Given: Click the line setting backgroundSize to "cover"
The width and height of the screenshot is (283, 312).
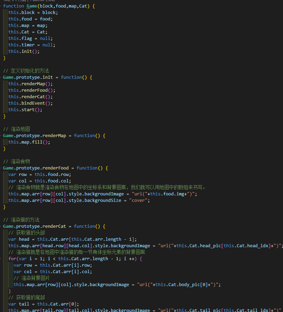Looking at the screenshot, I should point(79,200).
